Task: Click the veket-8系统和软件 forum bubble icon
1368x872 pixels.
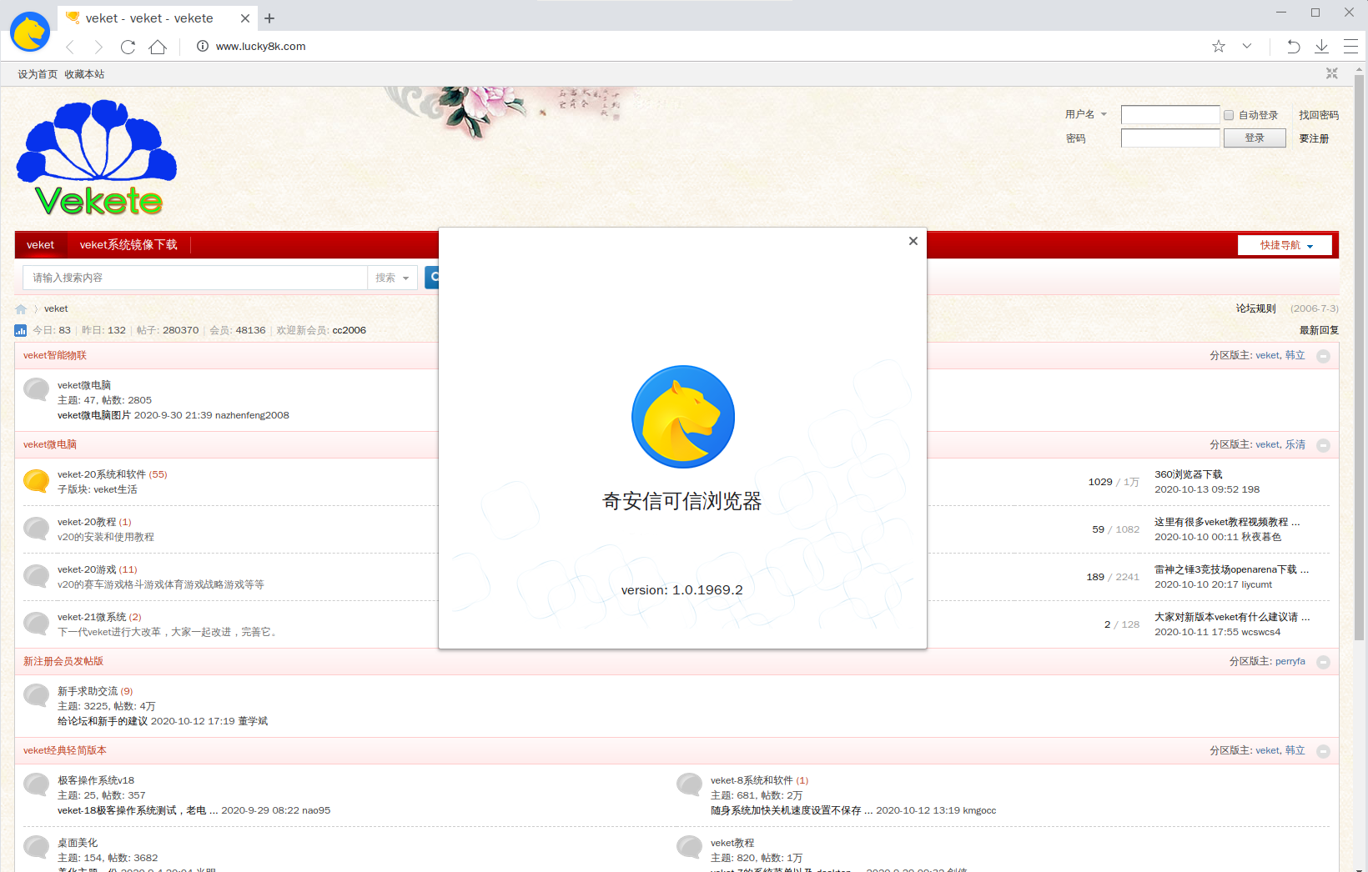Action: click(689, 784)
